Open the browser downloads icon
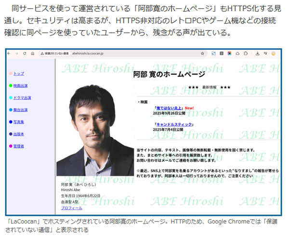 [x=258, y=53]
